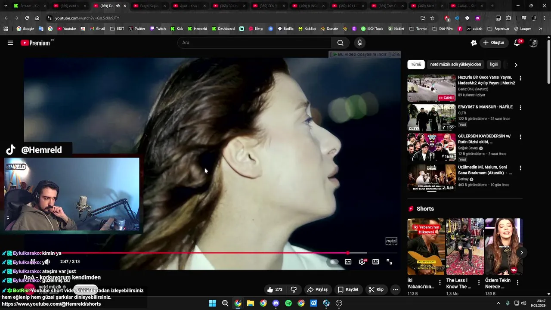Select the İlgili filter chip

coord(494,65)
